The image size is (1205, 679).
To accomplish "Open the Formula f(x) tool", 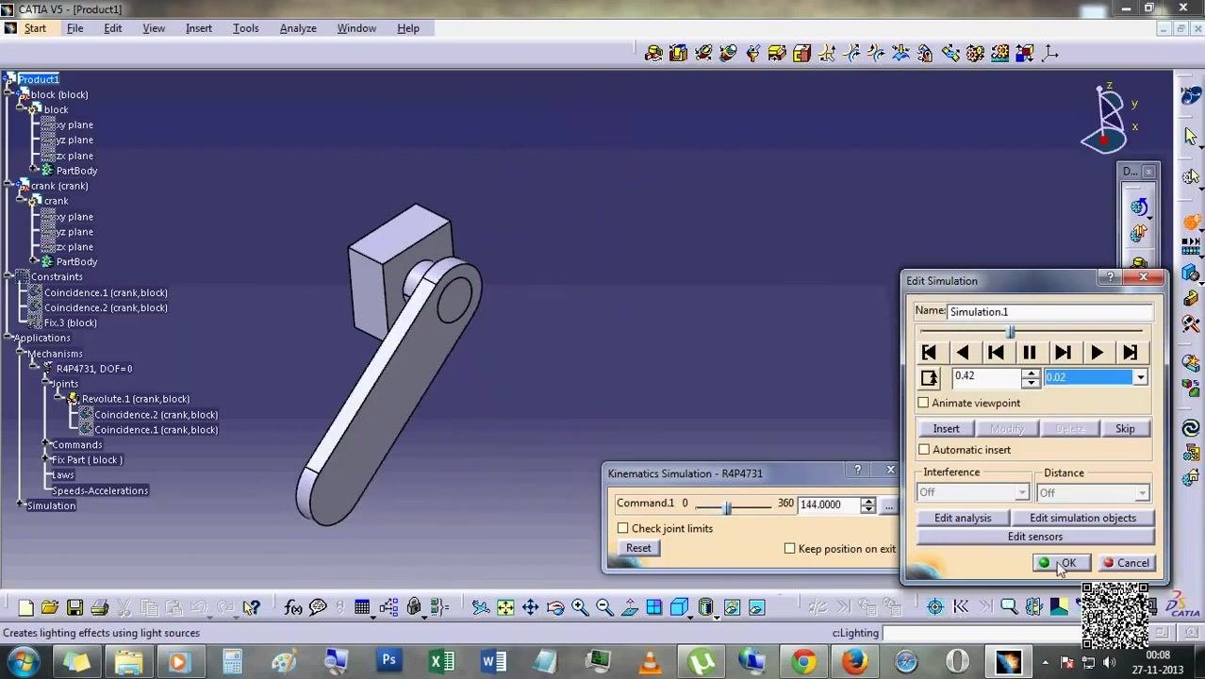I will 293,607.
